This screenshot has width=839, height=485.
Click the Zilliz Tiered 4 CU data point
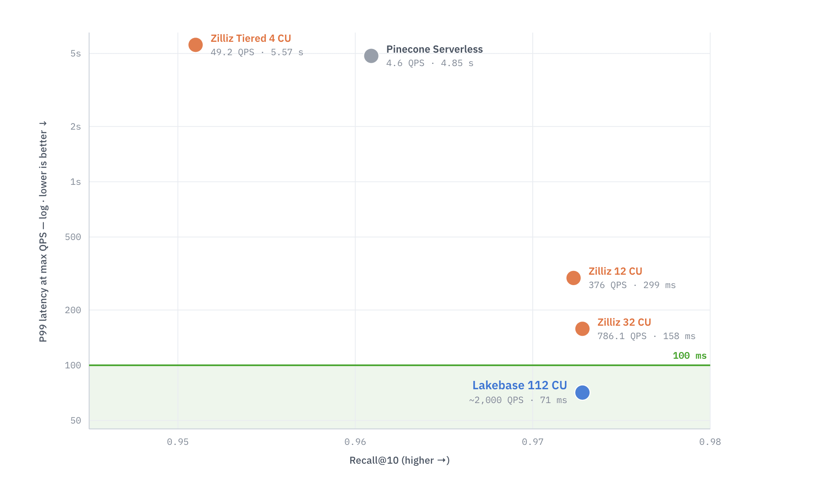click(196, 45)
